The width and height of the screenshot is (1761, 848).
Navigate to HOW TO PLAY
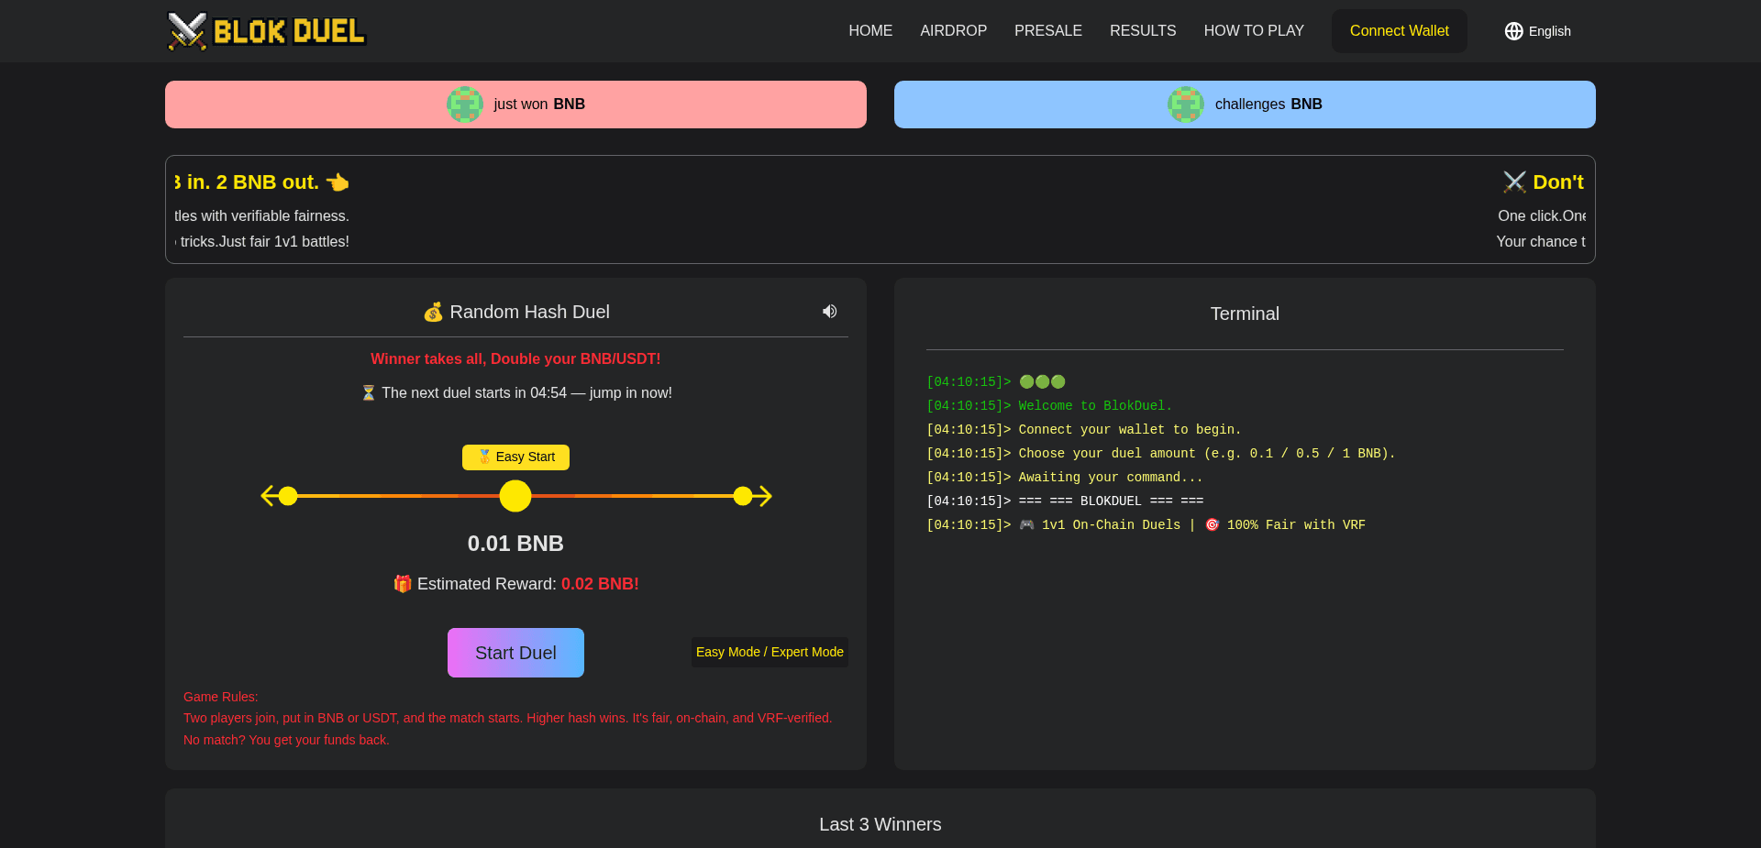1254,30
